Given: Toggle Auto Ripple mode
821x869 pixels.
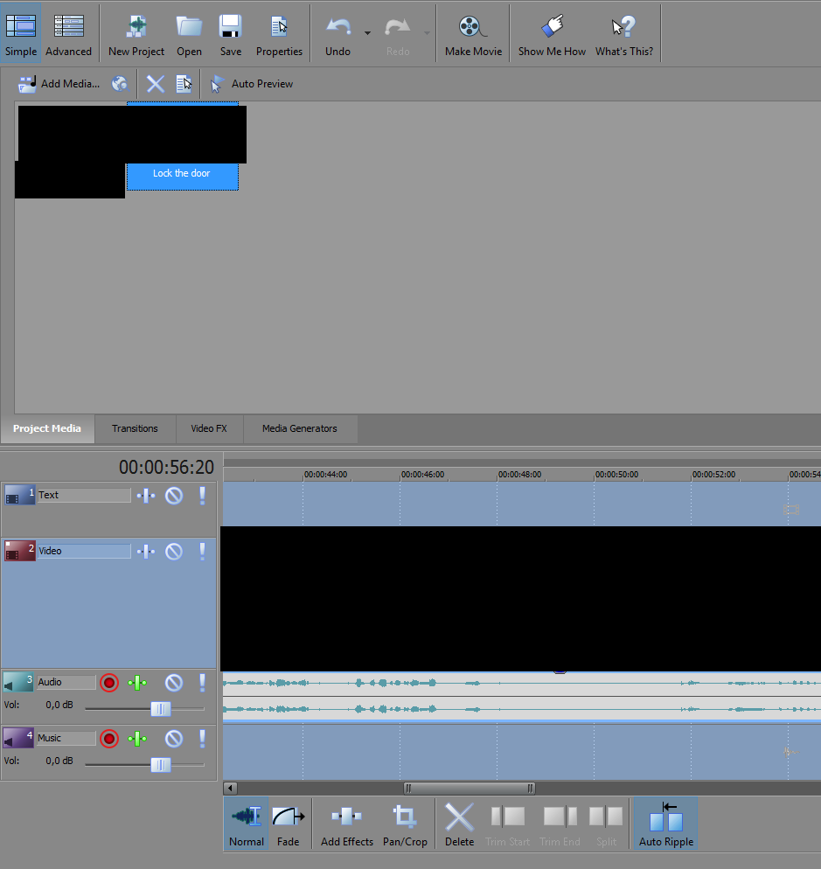Looking at the screenshot, I should (665, 825).
